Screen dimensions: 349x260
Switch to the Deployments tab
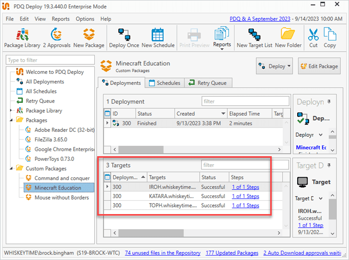point(122,83)
